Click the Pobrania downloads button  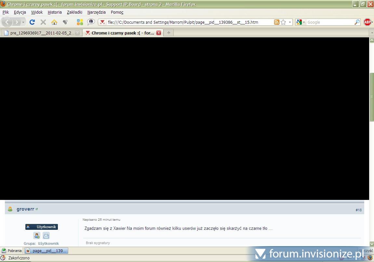coord(12,251)
